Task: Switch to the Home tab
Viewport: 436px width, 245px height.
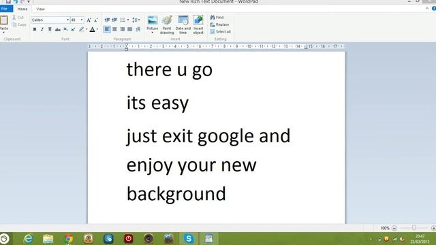Action: coord(22,9)
